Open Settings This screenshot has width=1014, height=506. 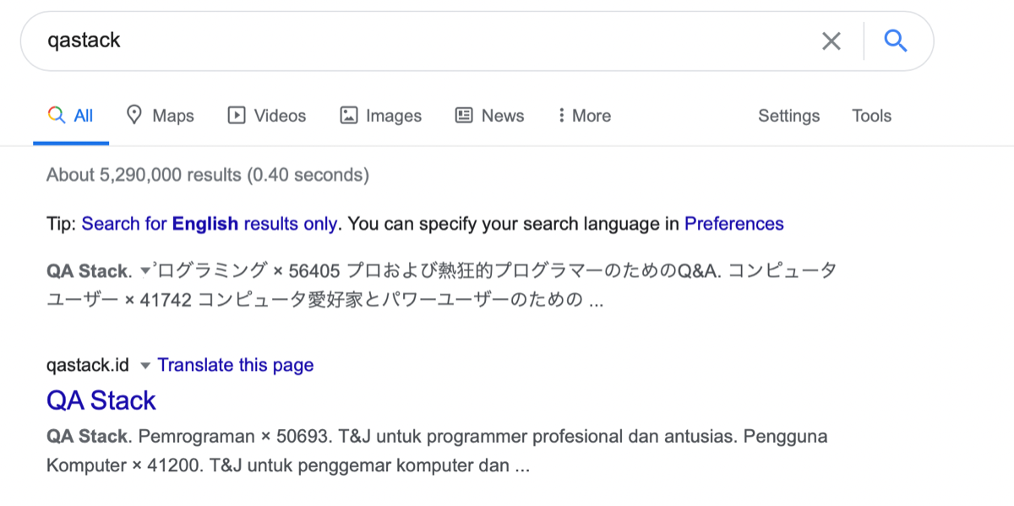[788, 116]
